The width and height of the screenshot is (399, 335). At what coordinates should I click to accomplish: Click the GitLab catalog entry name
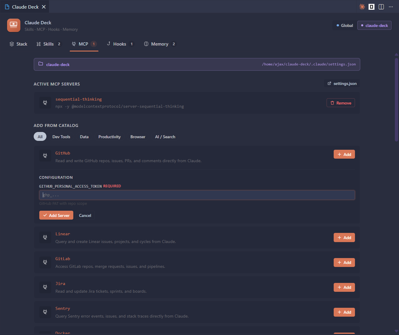[x=63, y=259]
